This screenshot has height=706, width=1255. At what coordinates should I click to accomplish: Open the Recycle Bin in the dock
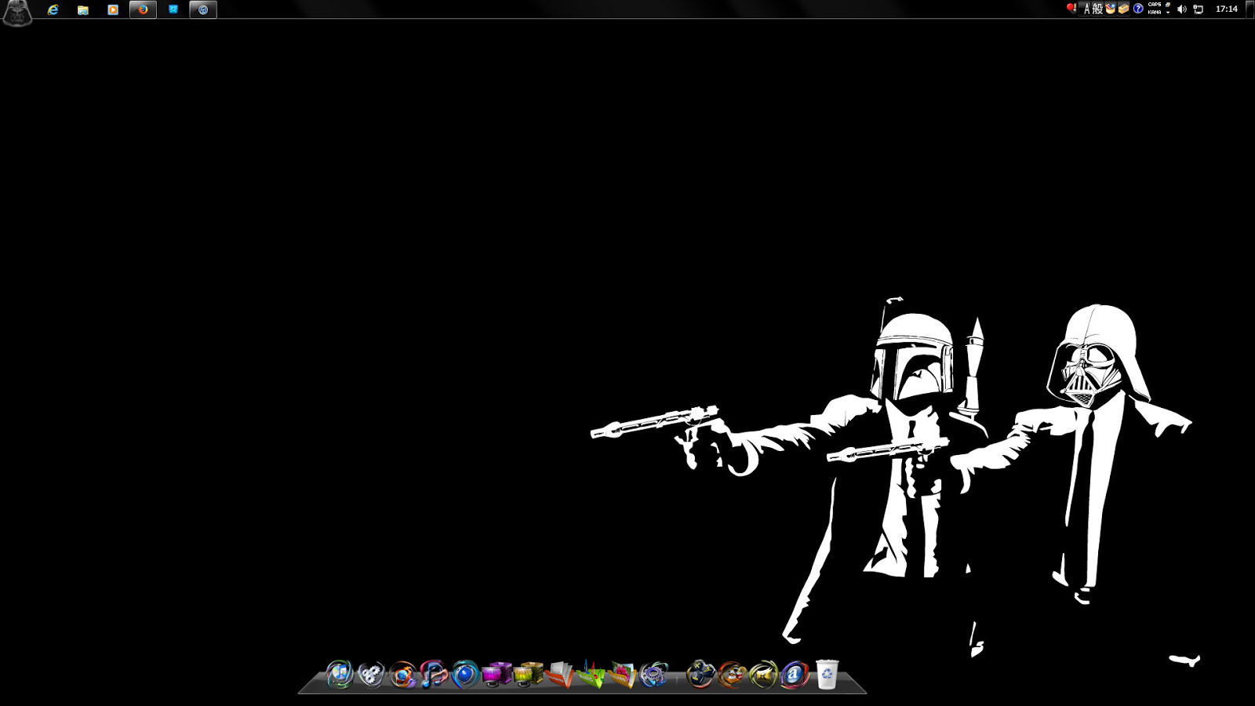click(x=827, y=674)
